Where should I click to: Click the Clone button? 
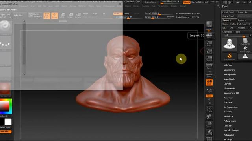click(226, 24)
